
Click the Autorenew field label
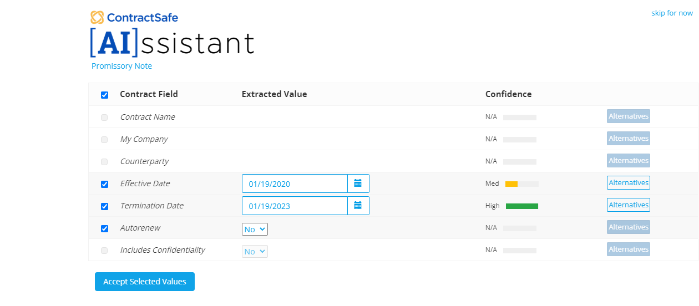pos(140,228)
